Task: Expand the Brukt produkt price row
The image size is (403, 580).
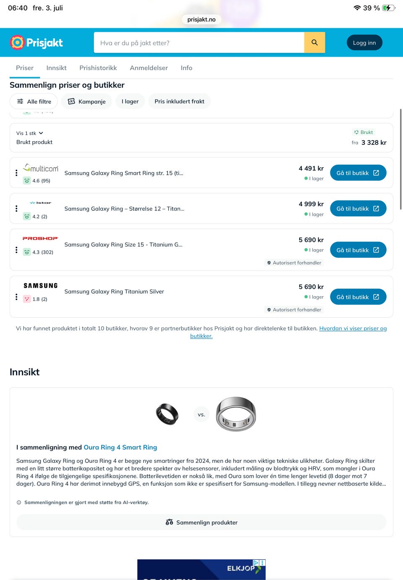Action: pyautogui.click(x=201, y=138)
